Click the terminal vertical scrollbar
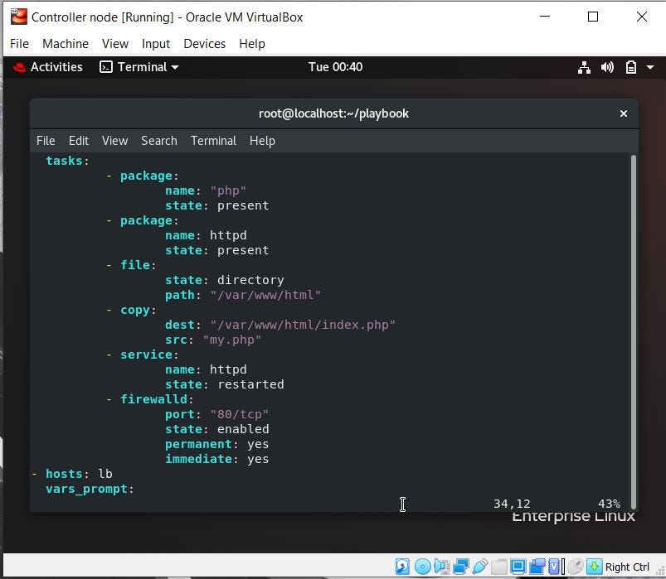This screenshot has width=666, height=579. click(634, 331)
